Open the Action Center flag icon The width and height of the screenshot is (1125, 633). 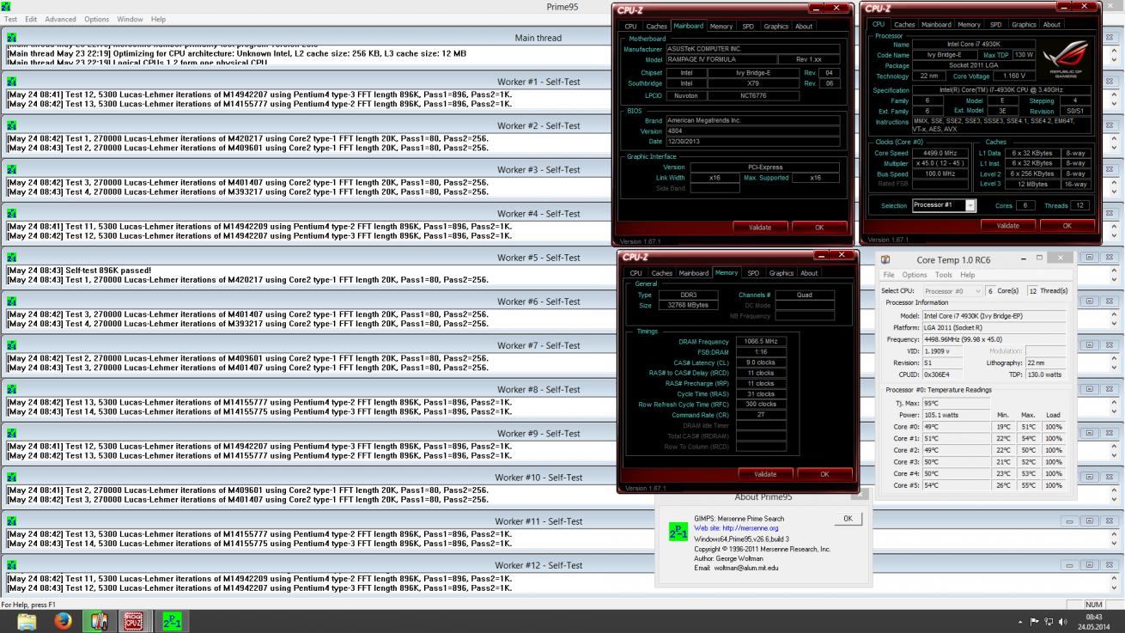[1035, 622]
